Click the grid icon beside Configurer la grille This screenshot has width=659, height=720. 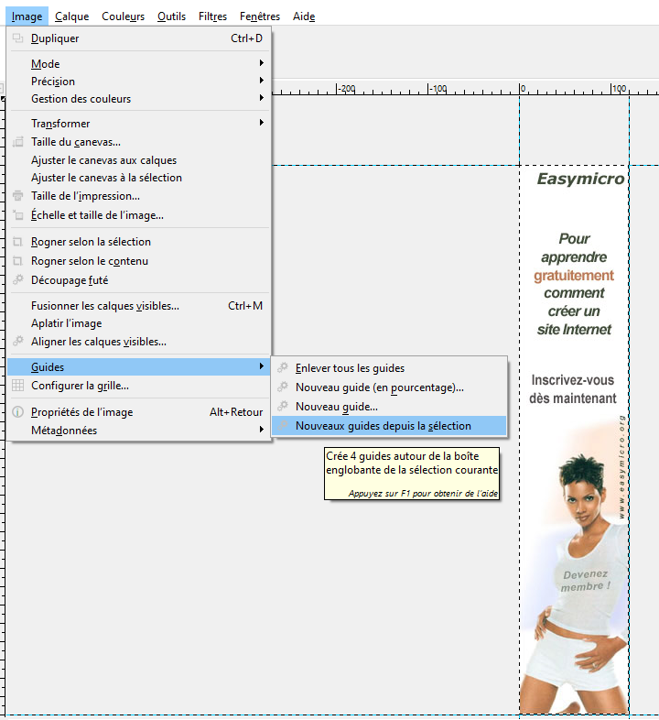tap(17, 386)
